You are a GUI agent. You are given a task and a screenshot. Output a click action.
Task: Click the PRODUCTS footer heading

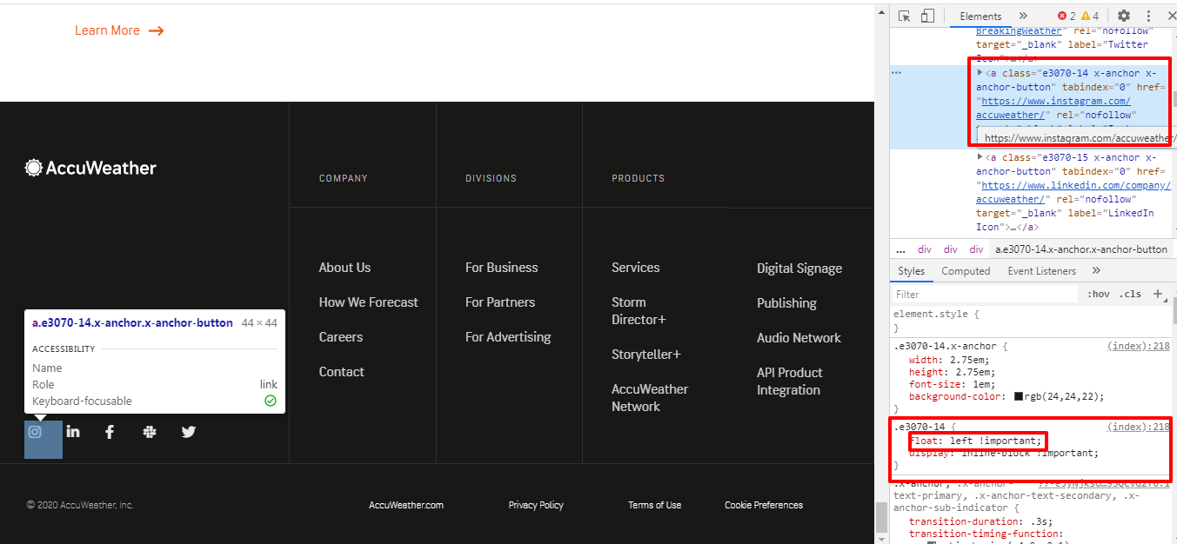[x=638, y=178]
